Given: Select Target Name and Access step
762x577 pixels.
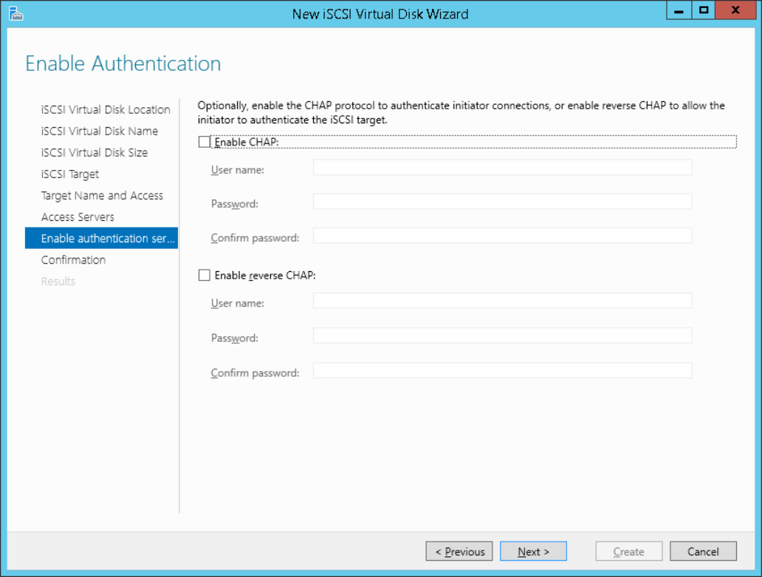Looking at the screenshot, I should (x=102, y=195).
